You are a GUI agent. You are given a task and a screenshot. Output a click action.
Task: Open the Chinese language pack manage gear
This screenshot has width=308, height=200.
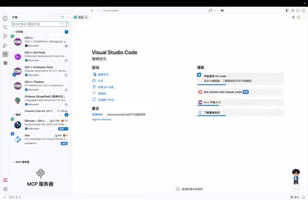(x=66, y=104)
